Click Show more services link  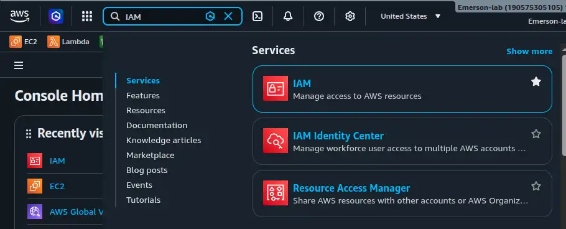[529, 51]
